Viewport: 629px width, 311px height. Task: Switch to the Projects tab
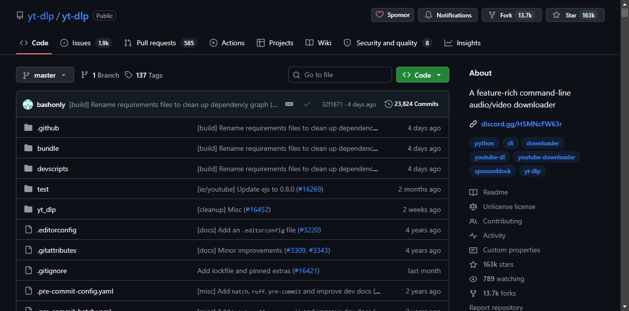pyautogui.click(x=275, y=43)
